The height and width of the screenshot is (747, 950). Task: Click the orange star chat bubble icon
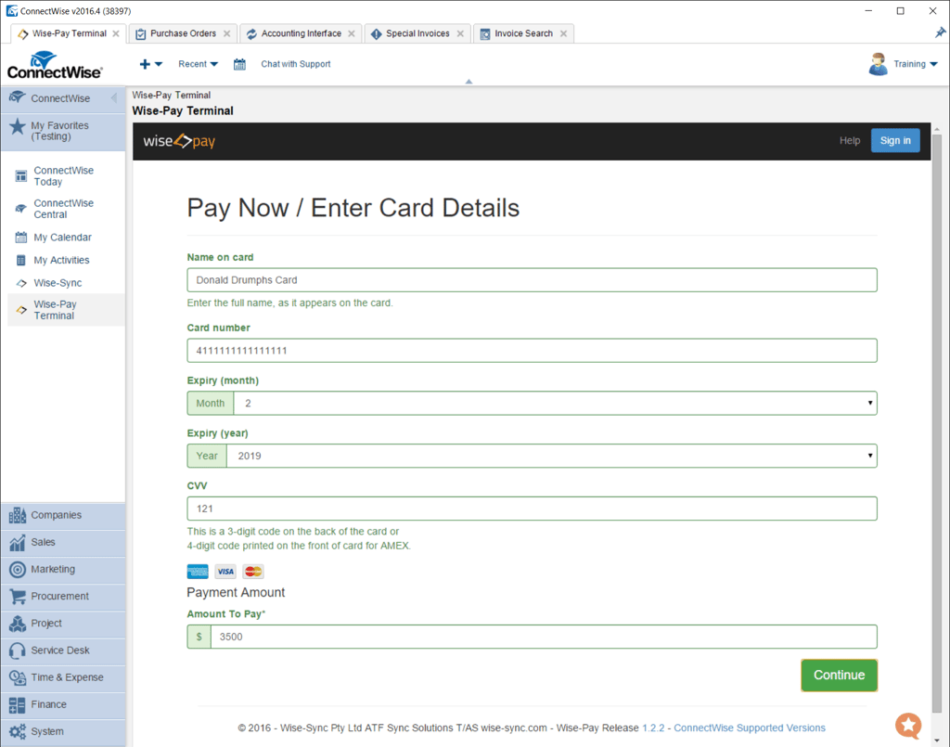[908, 725]
